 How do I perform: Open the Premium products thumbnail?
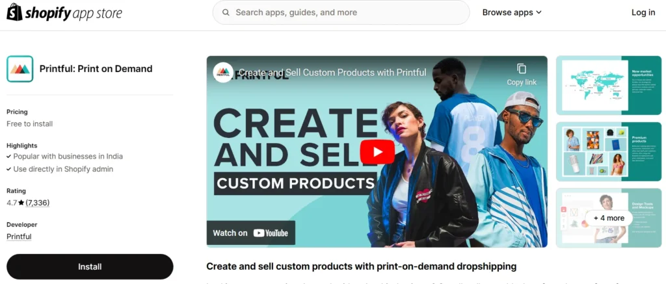(609, 151)
